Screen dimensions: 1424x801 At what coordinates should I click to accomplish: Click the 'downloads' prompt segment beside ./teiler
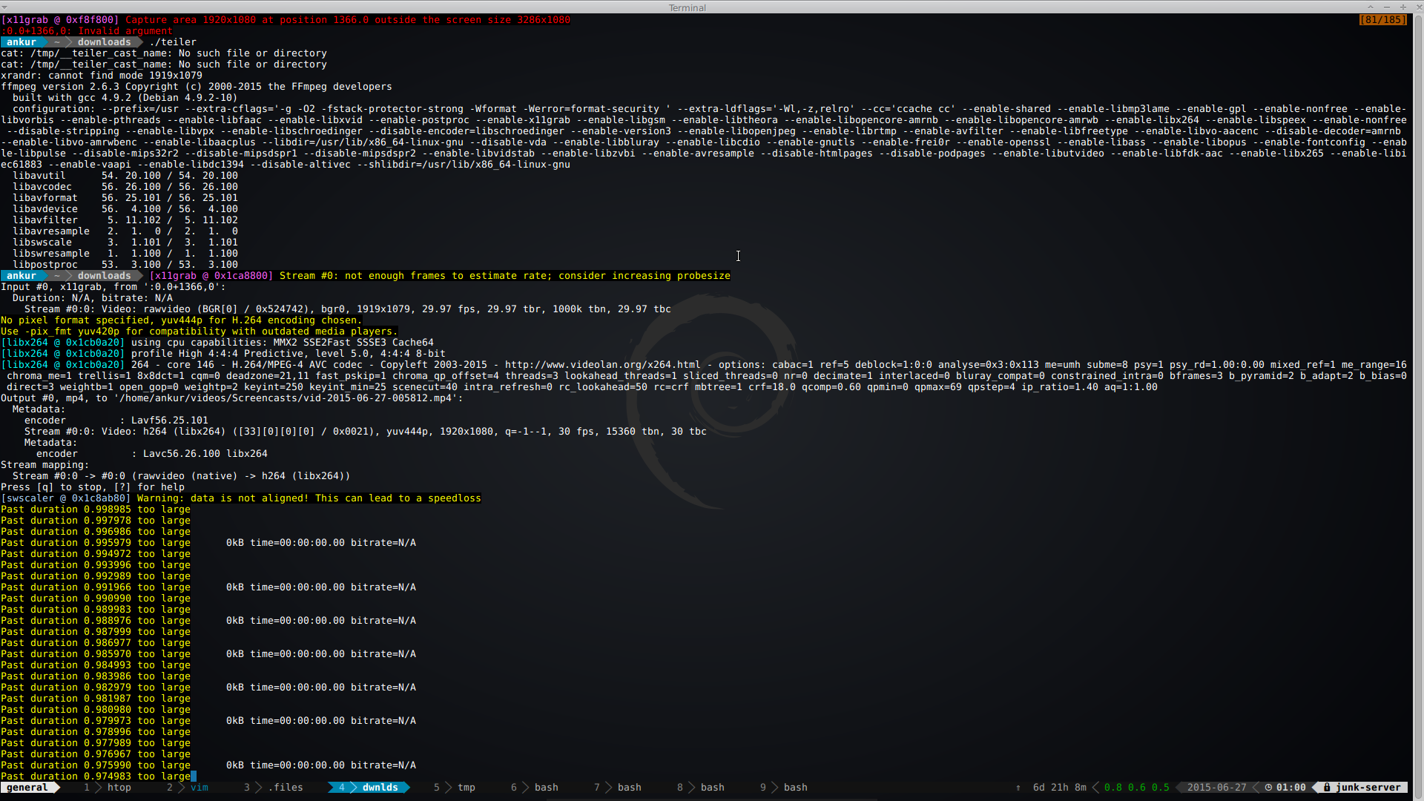point(105,42)
